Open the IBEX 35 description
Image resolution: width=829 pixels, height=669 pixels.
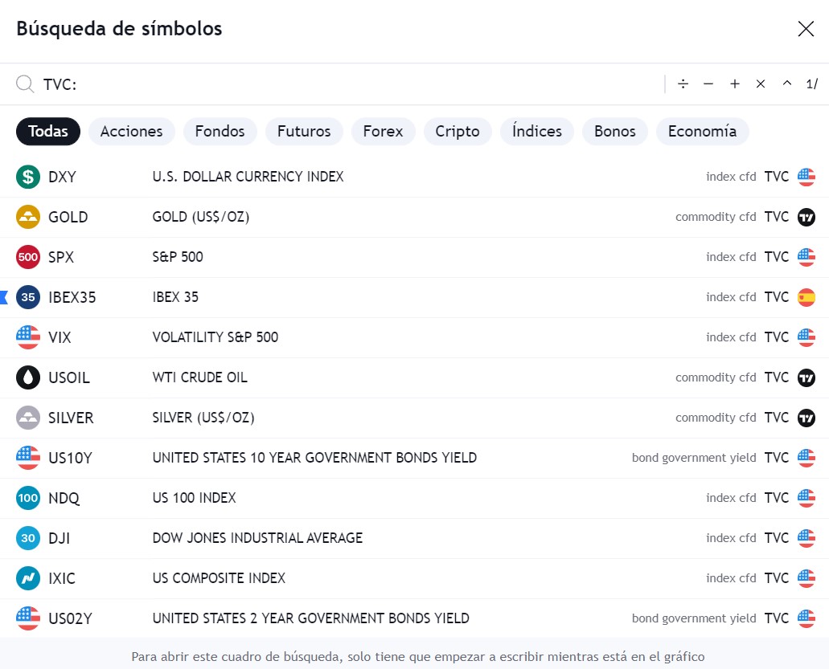[175, 297]
